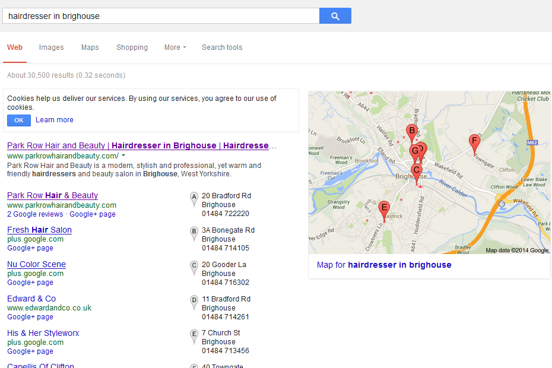This screenshot has width=552, height=368.
Task: Click marker C beside 20 Gooder La
Action: click(193, 268)
